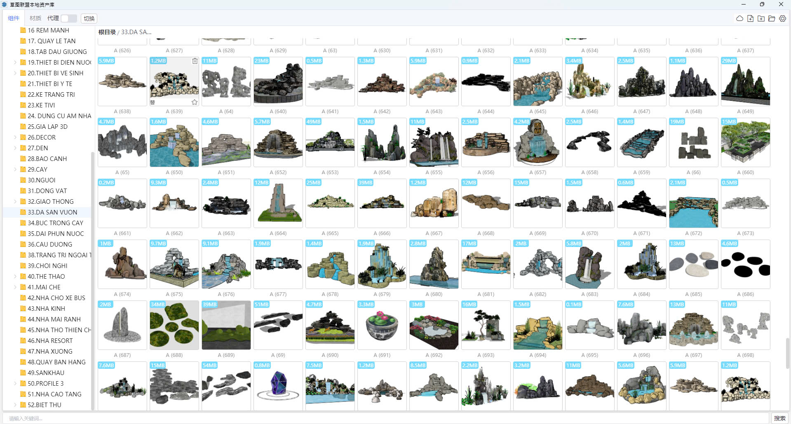This screenshot has width=791, height=424.
Task: Go to 根目录 root in breadcrumb
Action: point(107,32)
